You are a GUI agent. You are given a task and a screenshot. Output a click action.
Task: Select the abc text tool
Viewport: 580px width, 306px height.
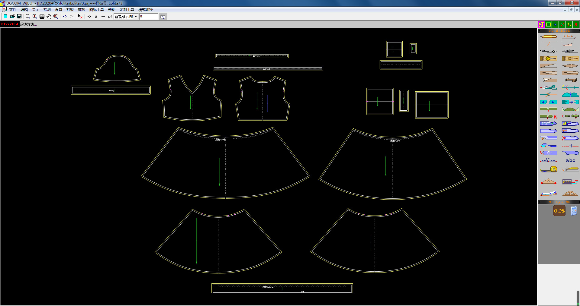[x=570, y=160]
